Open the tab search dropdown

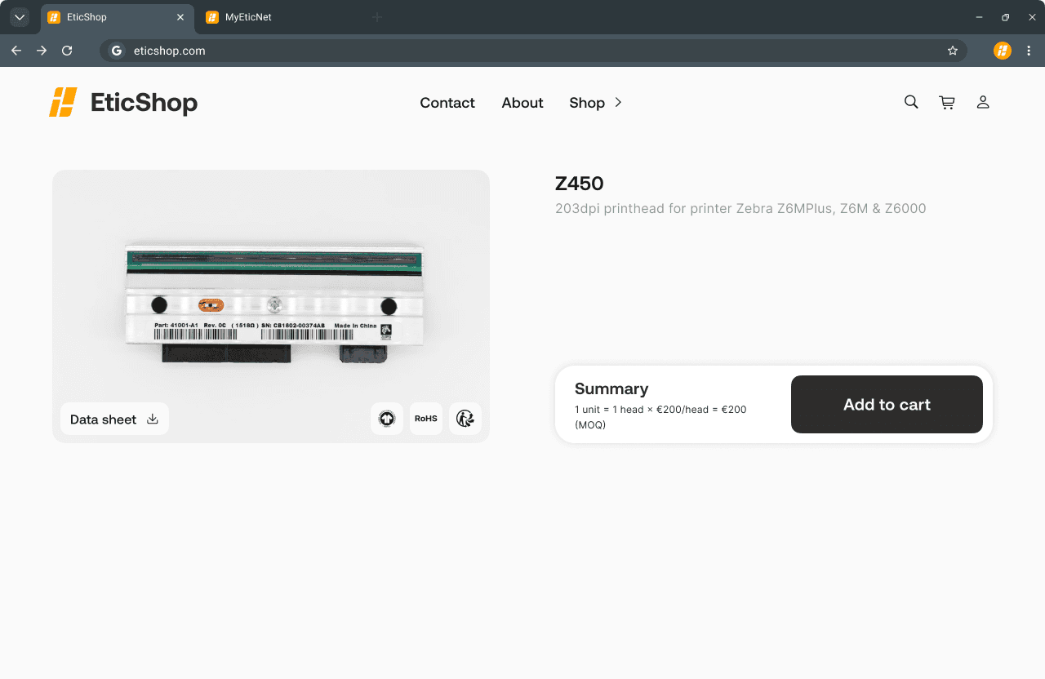20,17
